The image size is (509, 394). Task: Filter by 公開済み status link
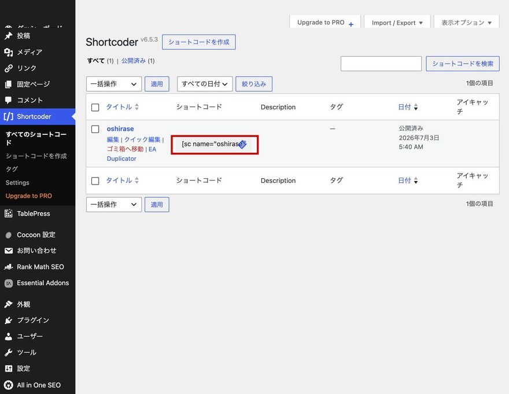pos(134,61)
